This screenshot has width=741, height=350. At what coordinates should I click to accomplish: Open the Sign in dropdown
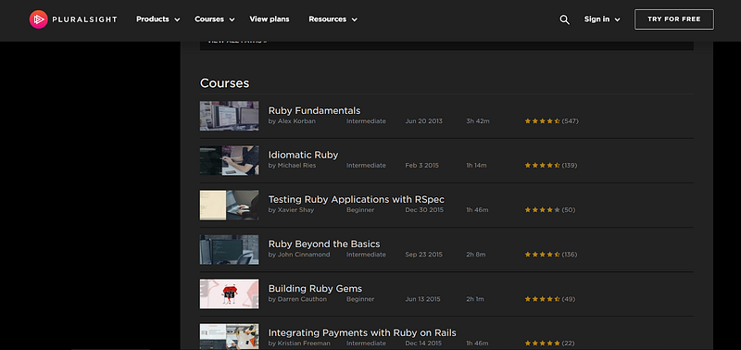point(601,19)
